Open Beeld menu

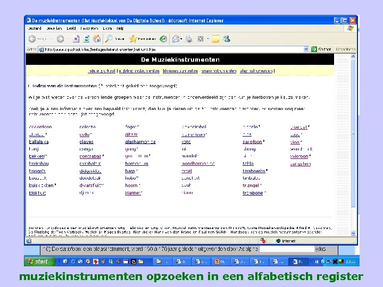click(x=71, y=28)
